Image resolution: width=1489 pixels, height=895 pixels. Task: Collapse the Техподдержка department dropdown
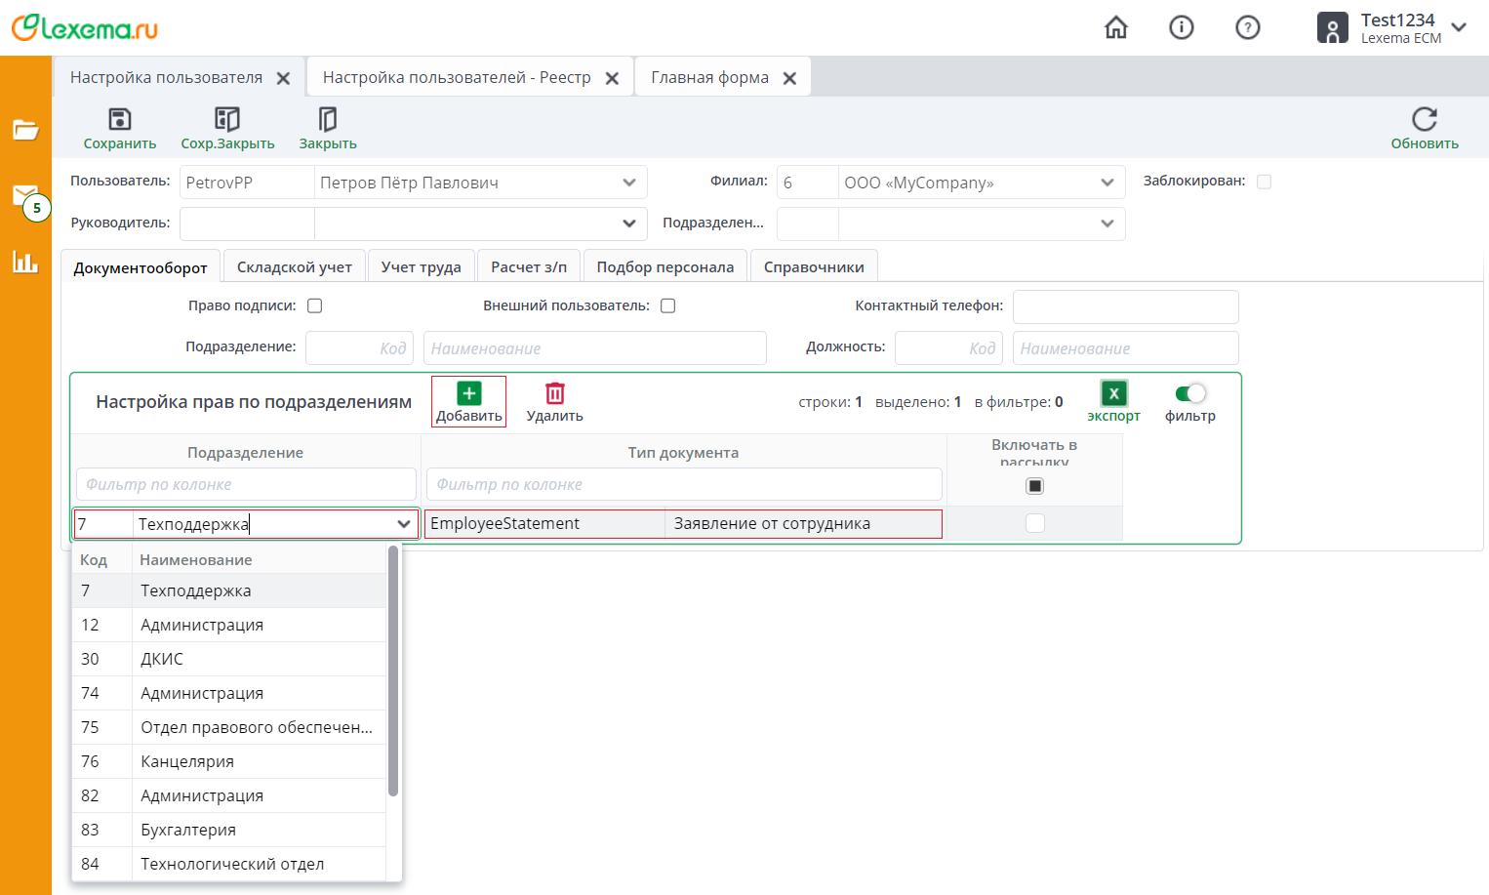pyautogui.click(x=403, y=524)
